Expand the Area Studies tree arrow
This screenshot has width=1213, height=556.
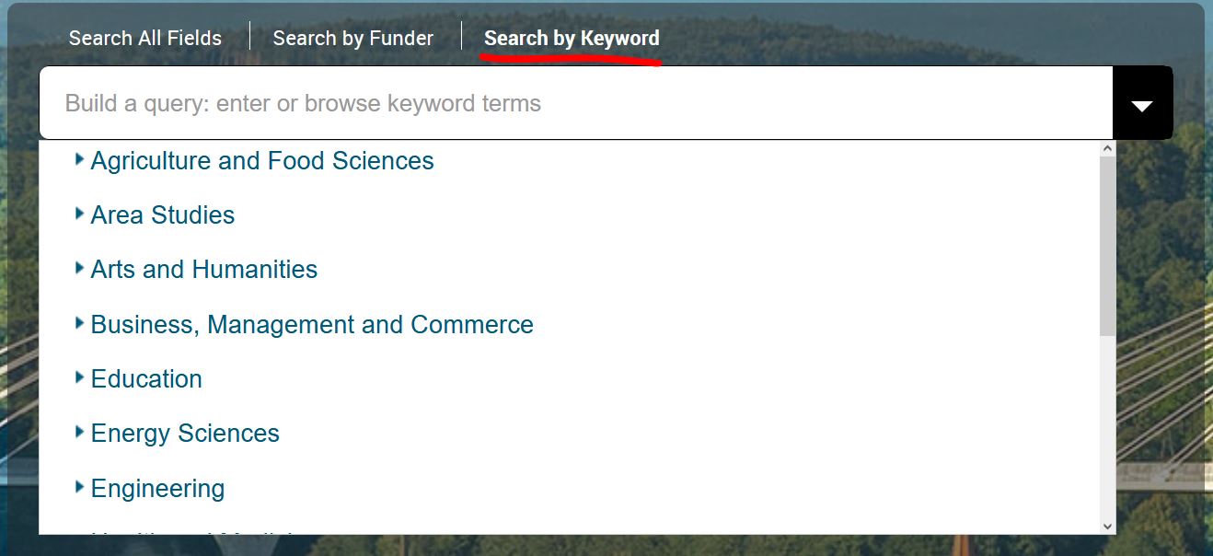79,214
